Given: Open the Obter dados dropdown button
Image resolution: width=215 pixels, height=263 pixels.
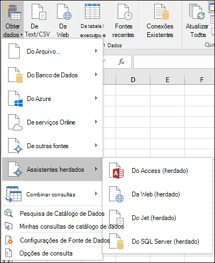Looking at the screenshot, I should pos(13,19).
